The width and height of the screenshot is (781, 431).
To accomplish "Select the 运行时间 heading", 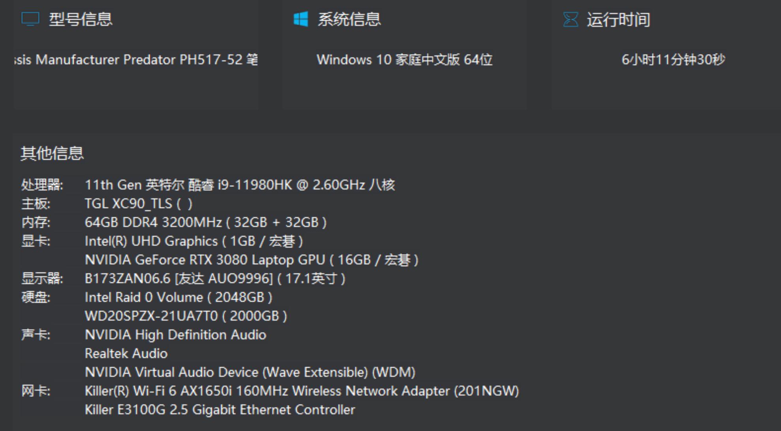I will coord(618,20).
